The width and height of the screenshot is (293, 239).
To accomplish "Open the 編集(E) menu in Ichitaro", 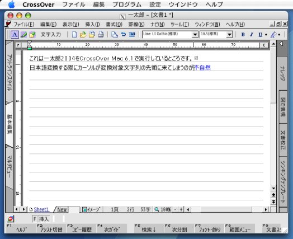I will pyautogui.click(x=49, y=24).
